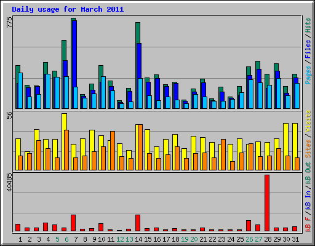Click the kB Out legend label

coord(308,173)
